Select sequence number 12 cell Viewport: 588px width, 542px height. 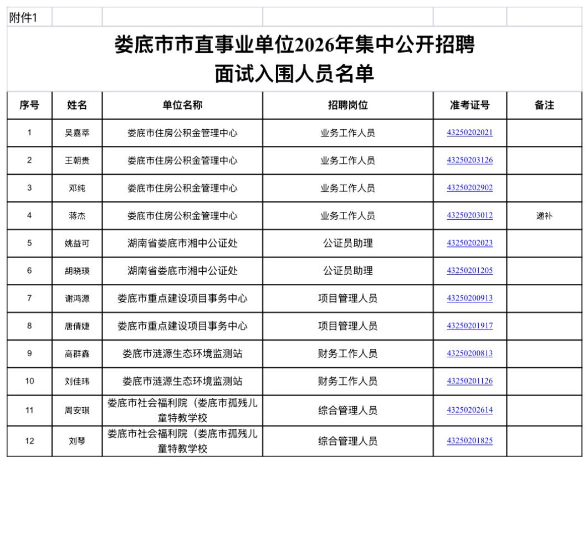29,441
